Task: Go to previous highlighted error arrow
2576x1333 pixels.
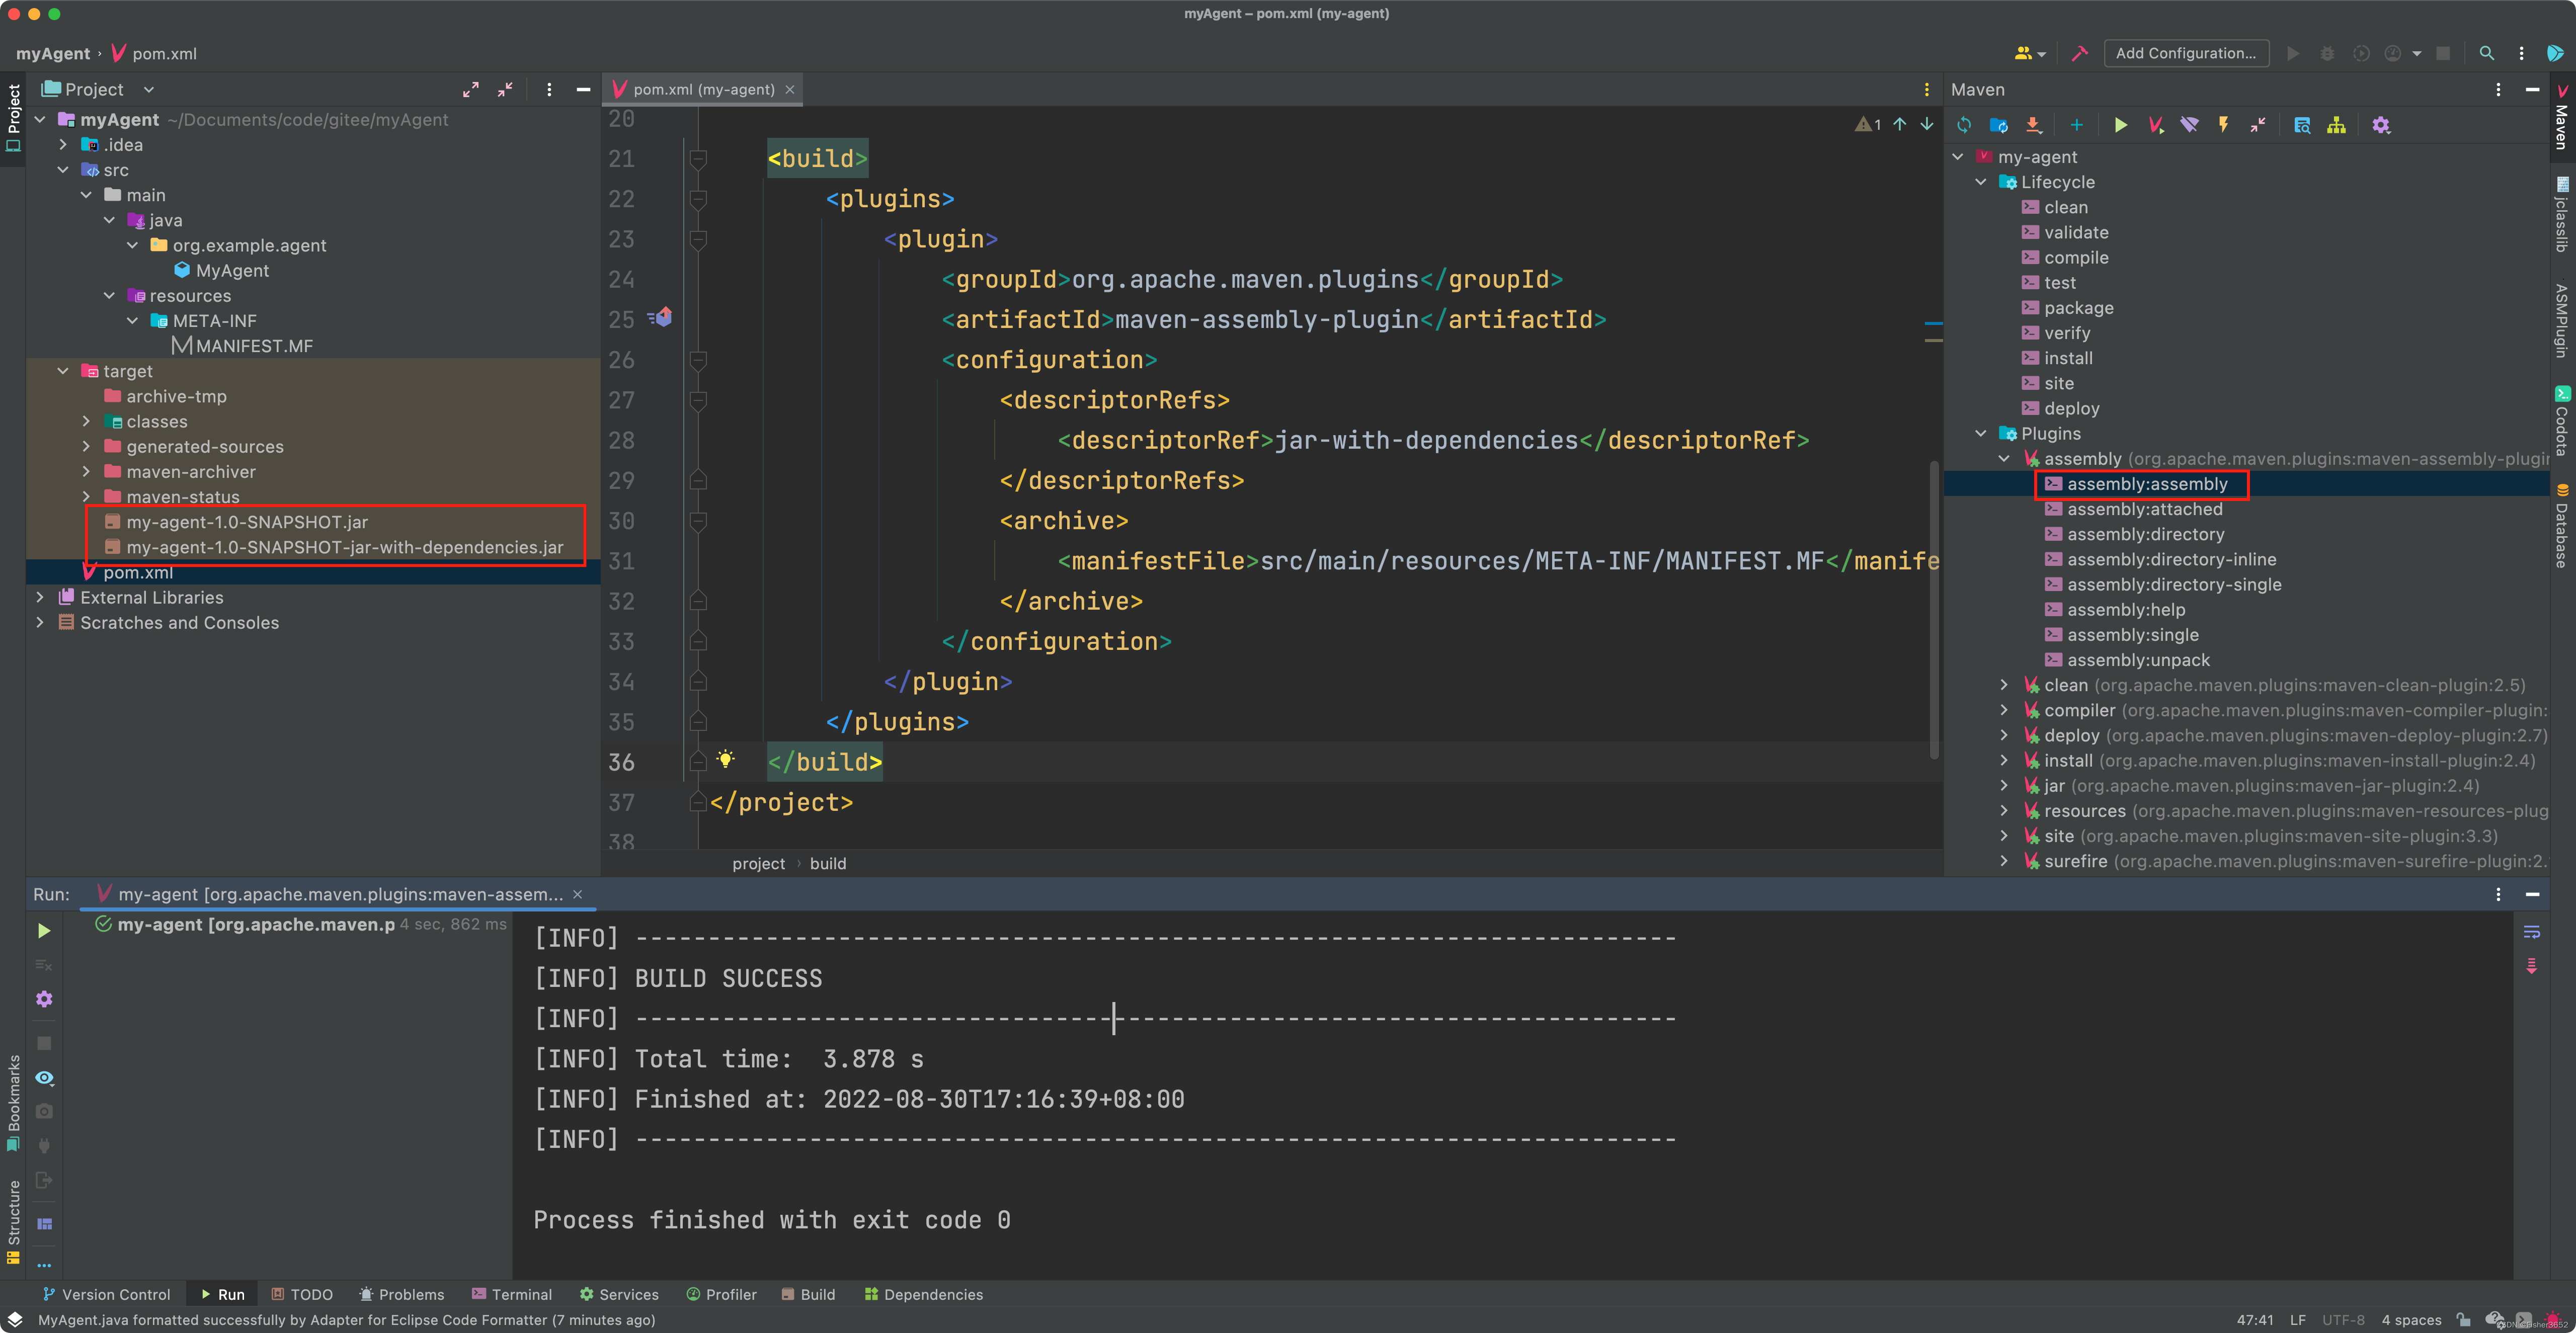Action: click(1900, 124)
